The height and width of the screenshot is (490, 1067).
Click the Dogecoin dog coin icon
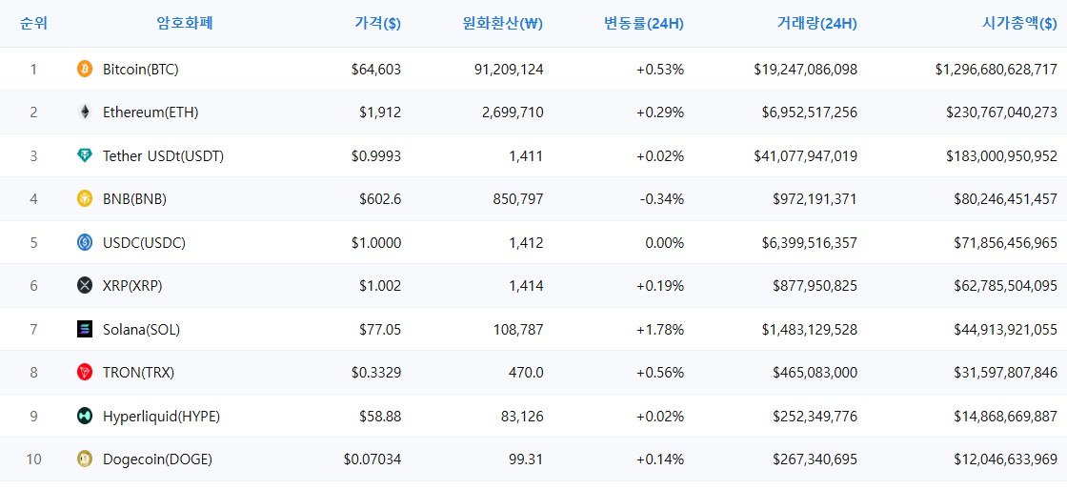(85, 459)
